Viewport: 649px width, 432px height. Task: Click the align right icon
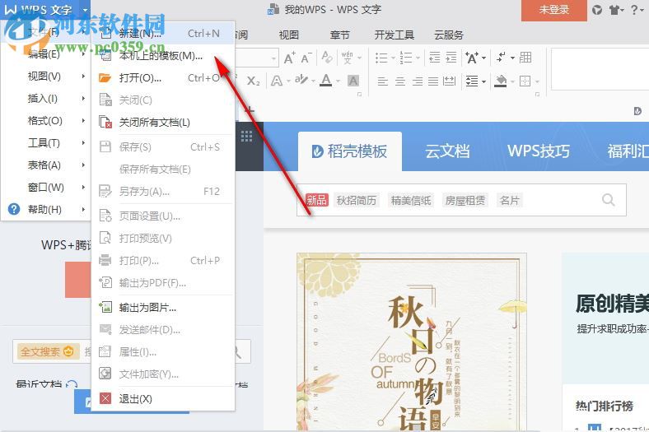(418, 81)
